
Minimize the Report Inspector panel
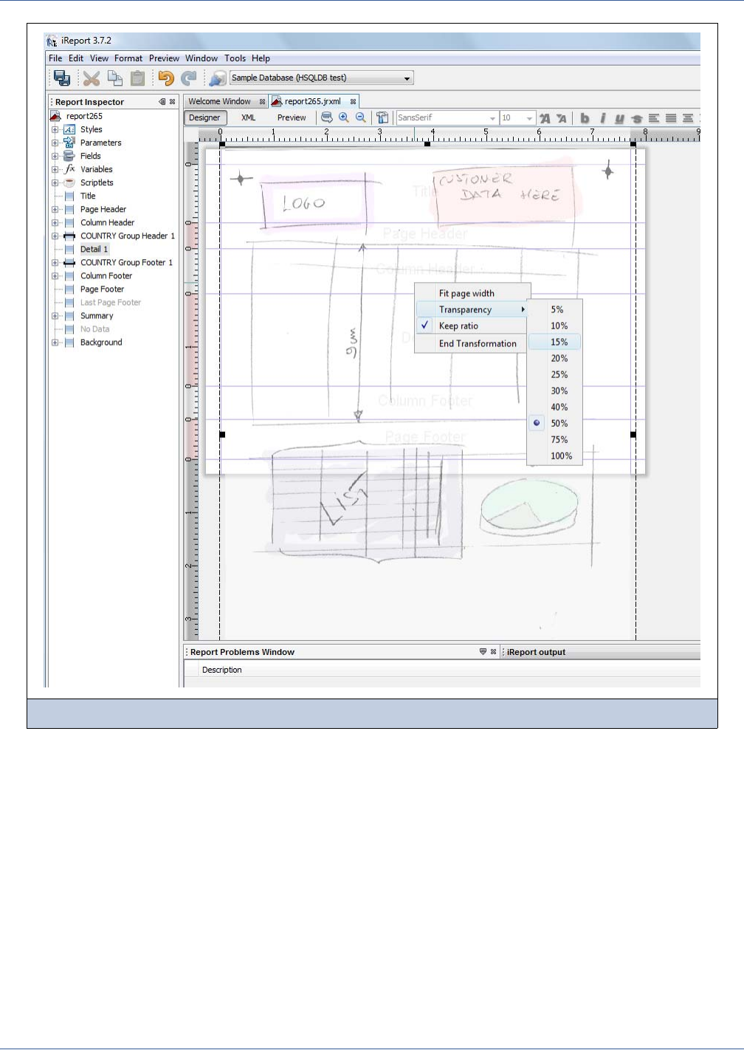click(162, 102)
